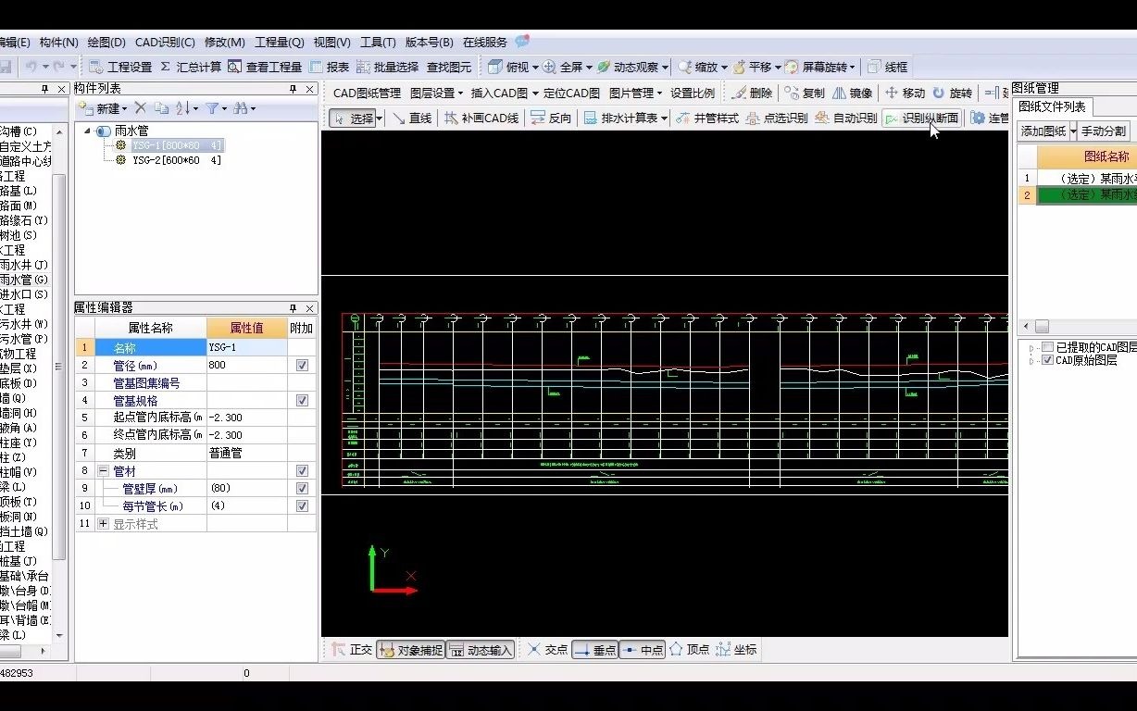1137x711 pixels.
Task: Click the 手动分割 button
Action: tap(1102, 131)
